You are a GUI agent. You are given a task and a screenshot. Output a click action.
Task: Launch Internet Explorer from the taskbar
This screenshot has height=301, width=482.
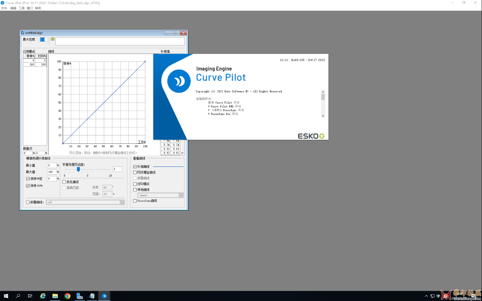click(x=43, y=296)
